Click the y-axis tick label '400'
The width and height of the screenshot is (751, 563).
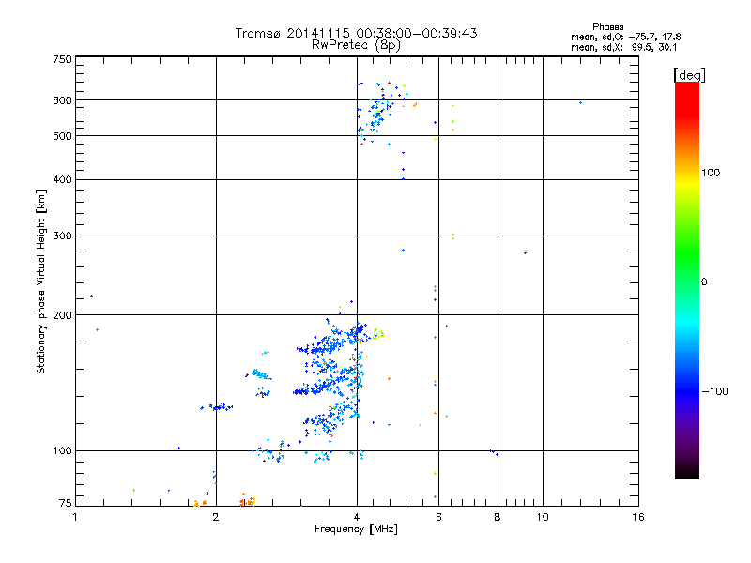coord(62,179)
